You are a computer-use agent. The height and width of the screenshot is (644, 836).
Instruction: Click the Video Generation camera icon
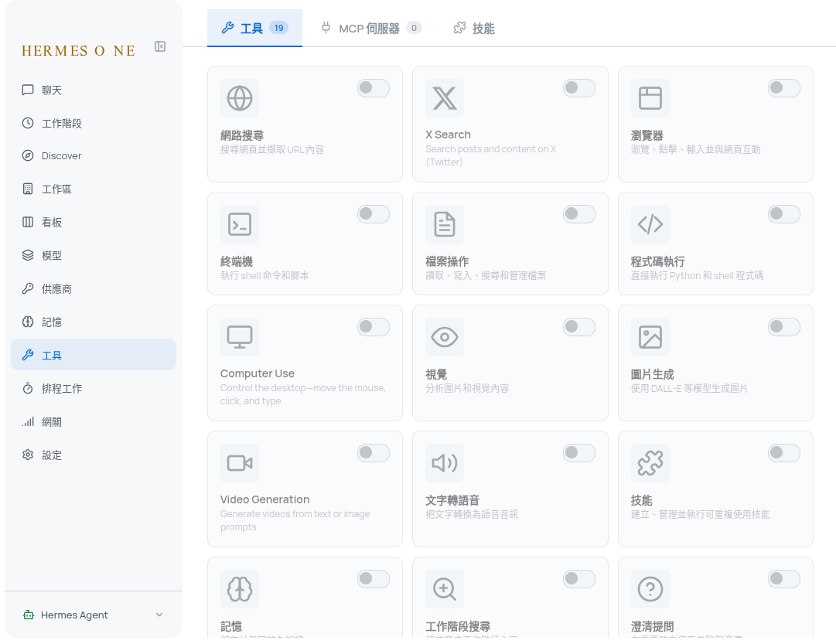pyautogui.click(x=240, y=463)
